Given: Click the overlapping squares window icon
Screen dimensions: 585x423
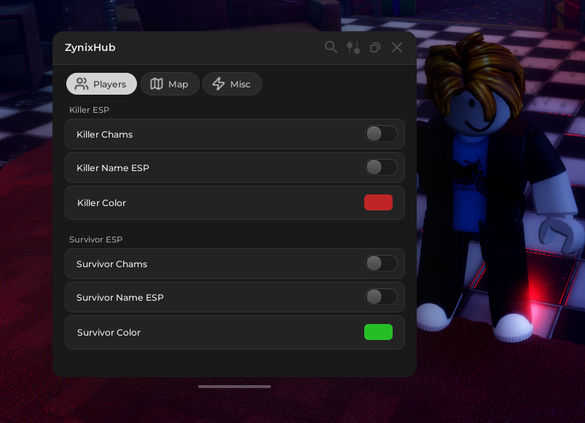Looking at the screenshot, I should 375,47.
